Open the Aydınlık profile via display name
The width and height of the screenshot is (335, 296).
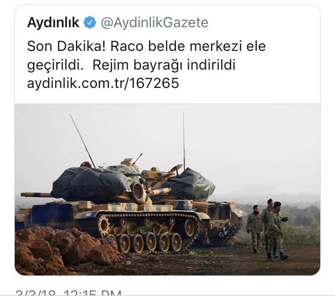pyautogui.click(x=54, y=22)
